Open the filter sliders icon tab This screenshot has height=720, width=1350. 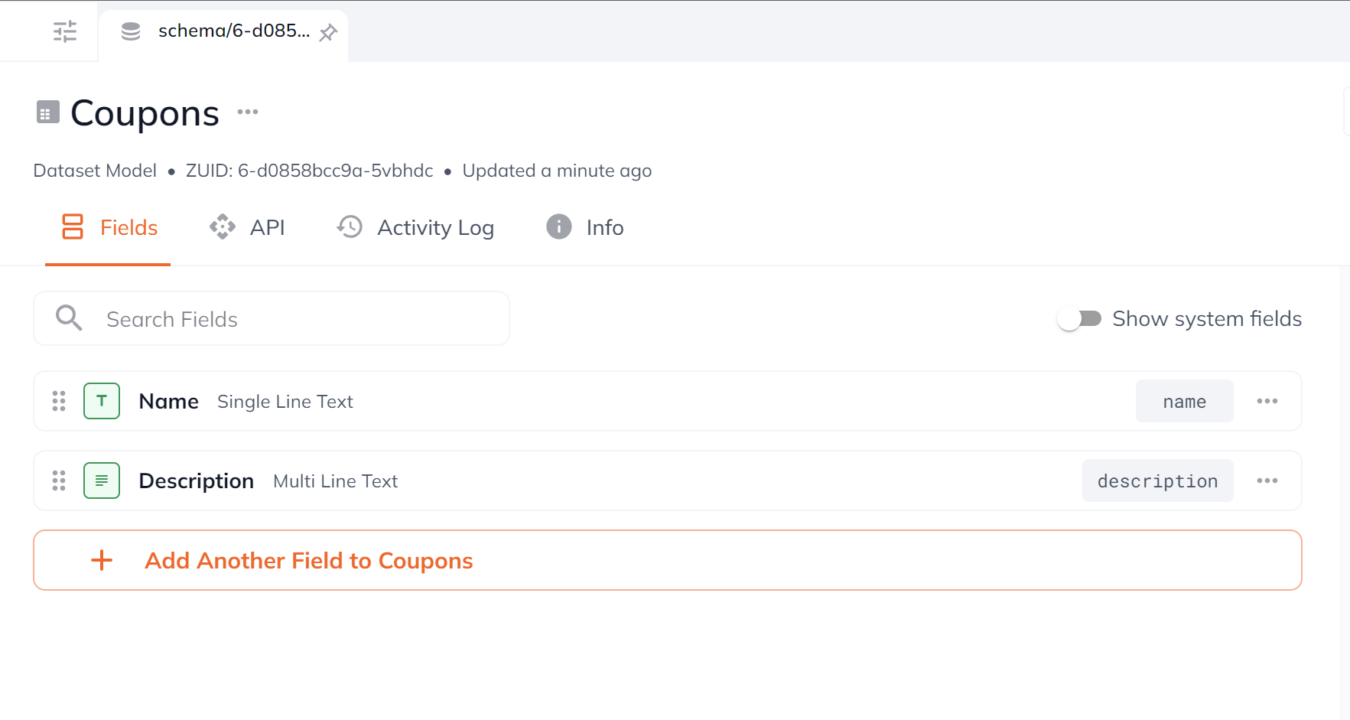65,31
